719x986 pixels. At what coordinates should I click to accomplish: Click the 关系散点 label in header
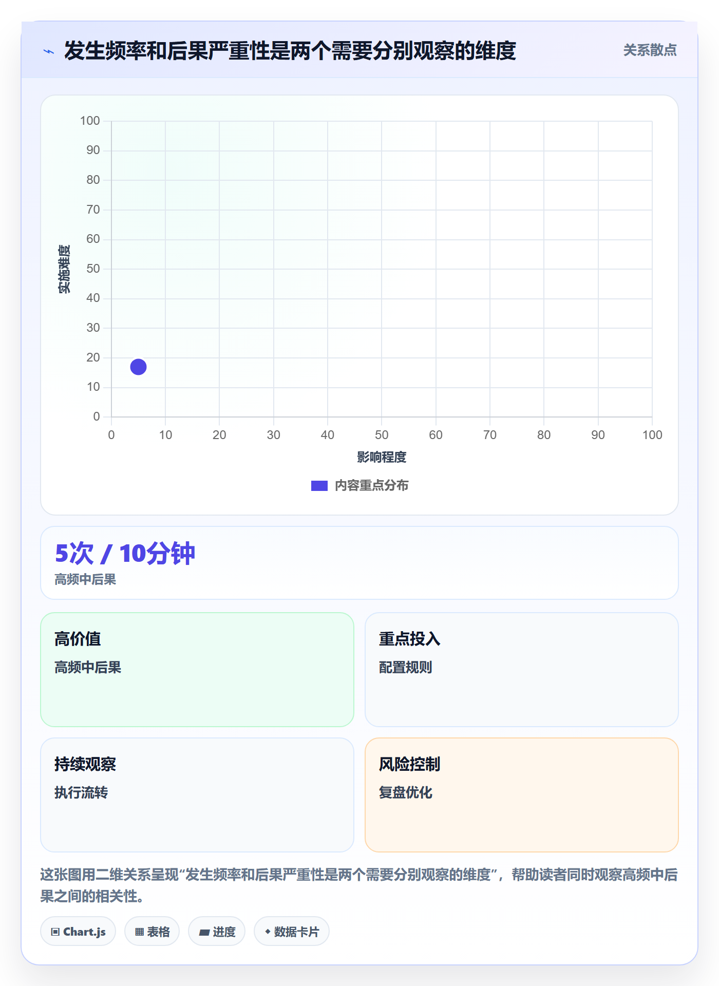pos(650,50)
